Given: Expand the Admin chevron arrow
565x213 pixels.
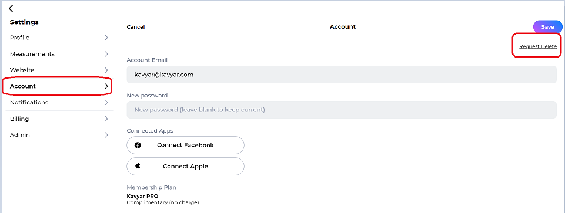Looking at the screenshot, I should (106, 135).
